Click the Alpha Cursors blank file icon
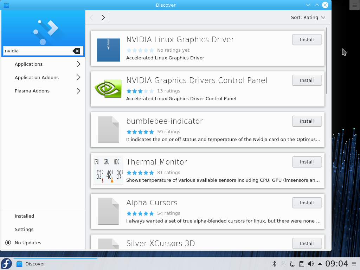 tap(108, 211)
